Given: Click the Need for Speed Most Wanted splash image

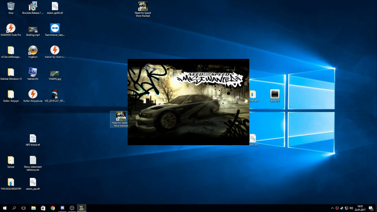Looking at the screenshot, I should (x=188, y=102).
